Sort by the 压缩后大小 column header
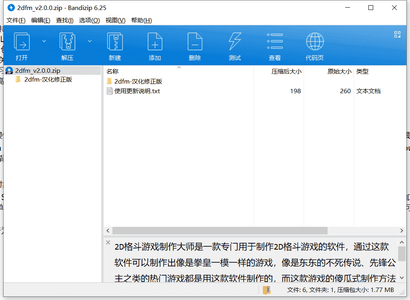 [279, 71]
